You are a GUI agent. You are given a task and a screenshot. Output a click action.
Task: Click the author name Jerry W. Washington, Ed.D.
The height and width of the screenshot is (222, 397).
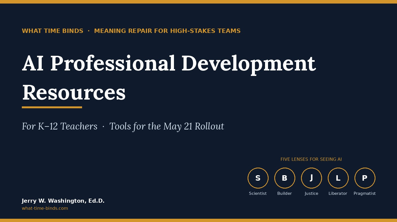pyautogui.click(x=63, y=201)
